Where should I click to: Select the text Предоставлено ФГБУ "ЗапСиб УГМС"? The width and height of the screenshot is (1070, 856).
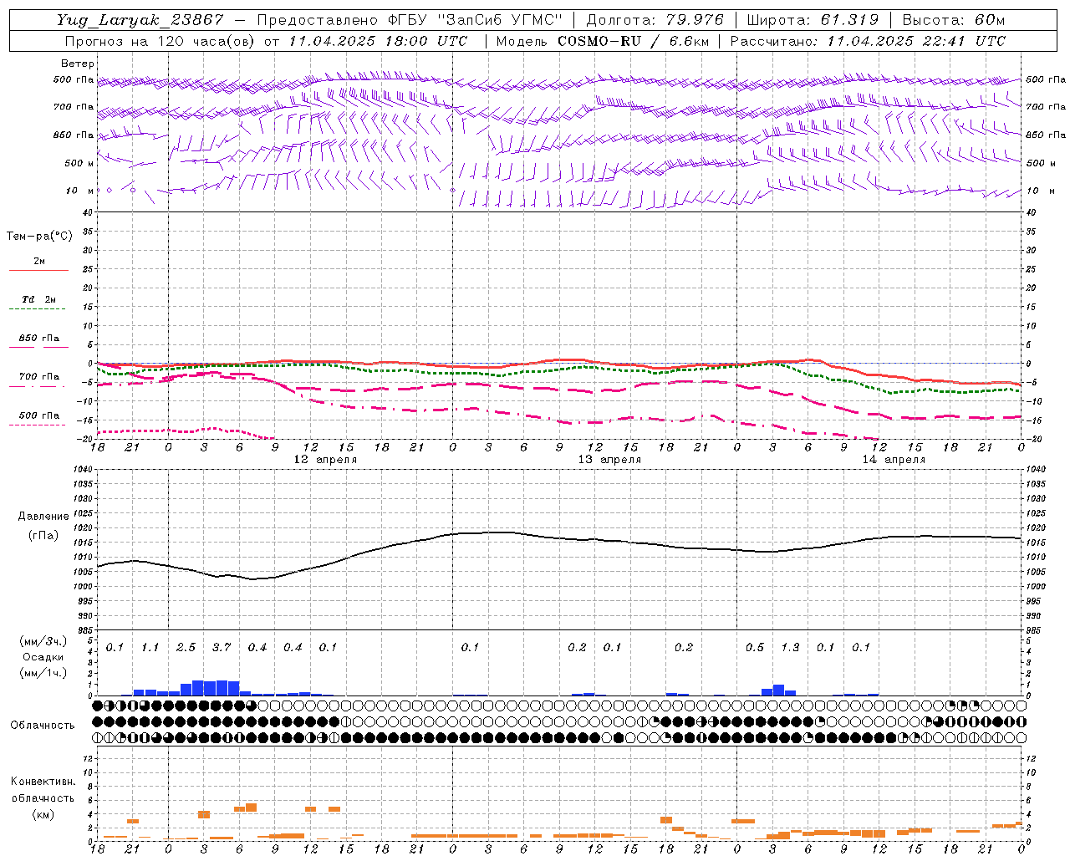pyautogui.click(x=409, y=20)
